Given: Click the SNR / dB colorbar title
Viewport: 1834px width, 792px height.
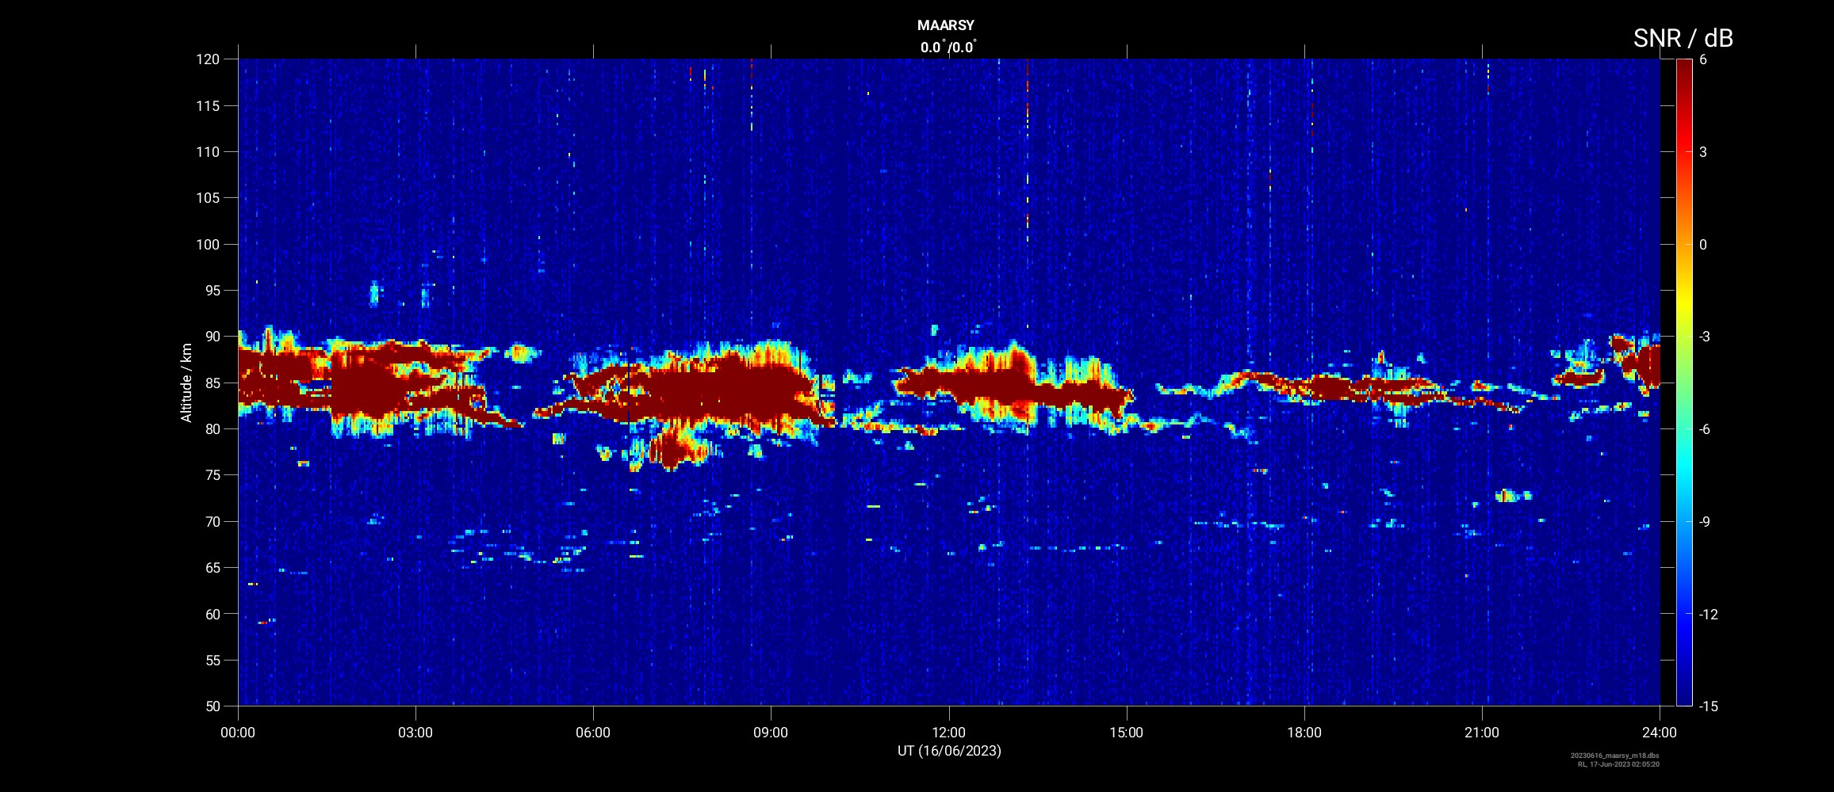Looking at the screenshot, I should (x=1683, y=37).
